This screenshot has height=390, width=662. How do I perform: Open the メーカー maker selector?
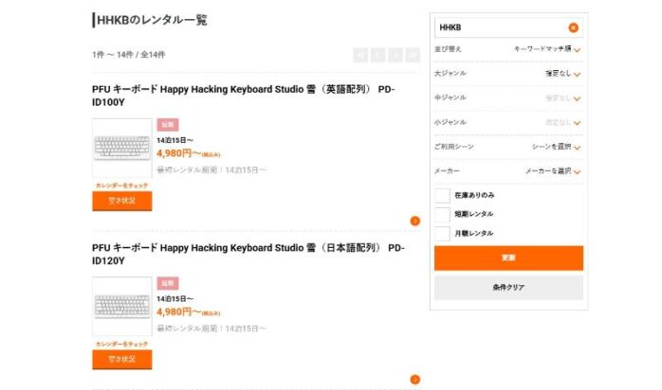click(x=508, y=171)
